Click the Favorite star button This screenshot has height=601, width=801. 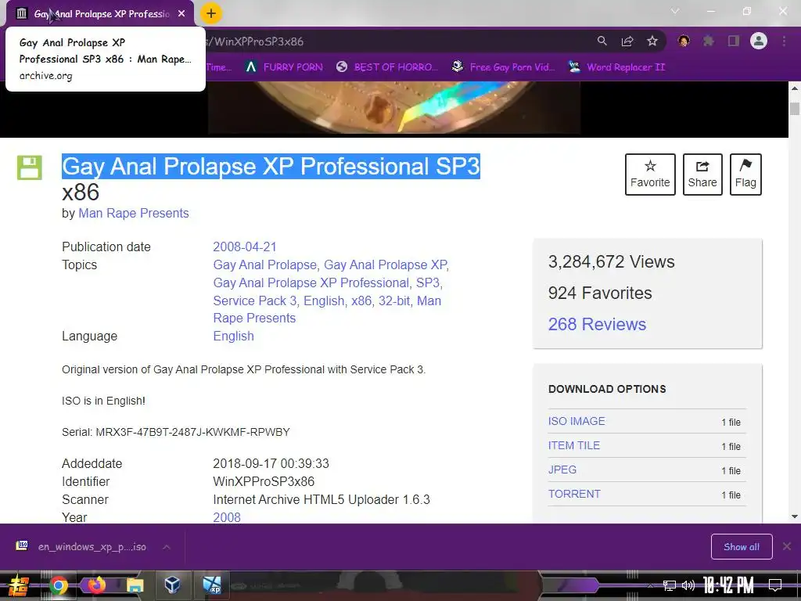tap(650, 175)
